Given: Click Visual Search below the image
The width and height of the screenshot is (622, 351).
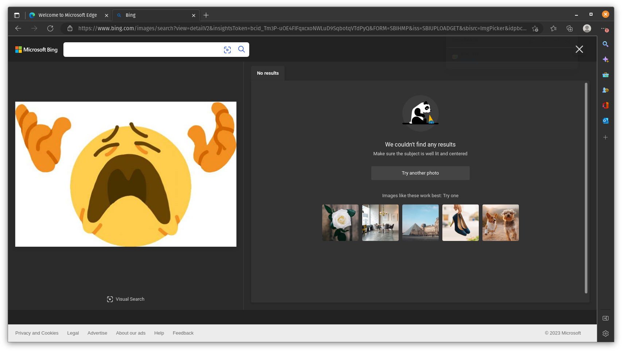Looking at the screenshot, I should coord(126,299).
